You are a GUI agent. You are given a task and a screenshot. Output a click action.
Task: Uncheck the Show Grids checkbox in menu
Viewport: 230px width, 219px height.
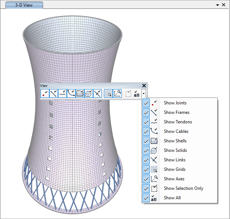click(x=146, y=169)
